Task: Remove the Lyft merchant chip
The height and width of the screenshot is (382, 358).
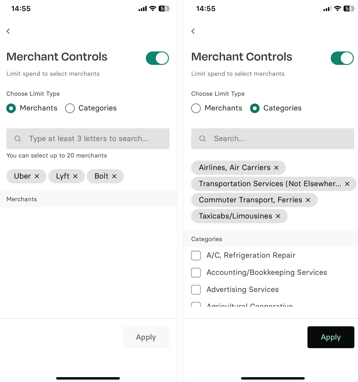Action: 76,176
